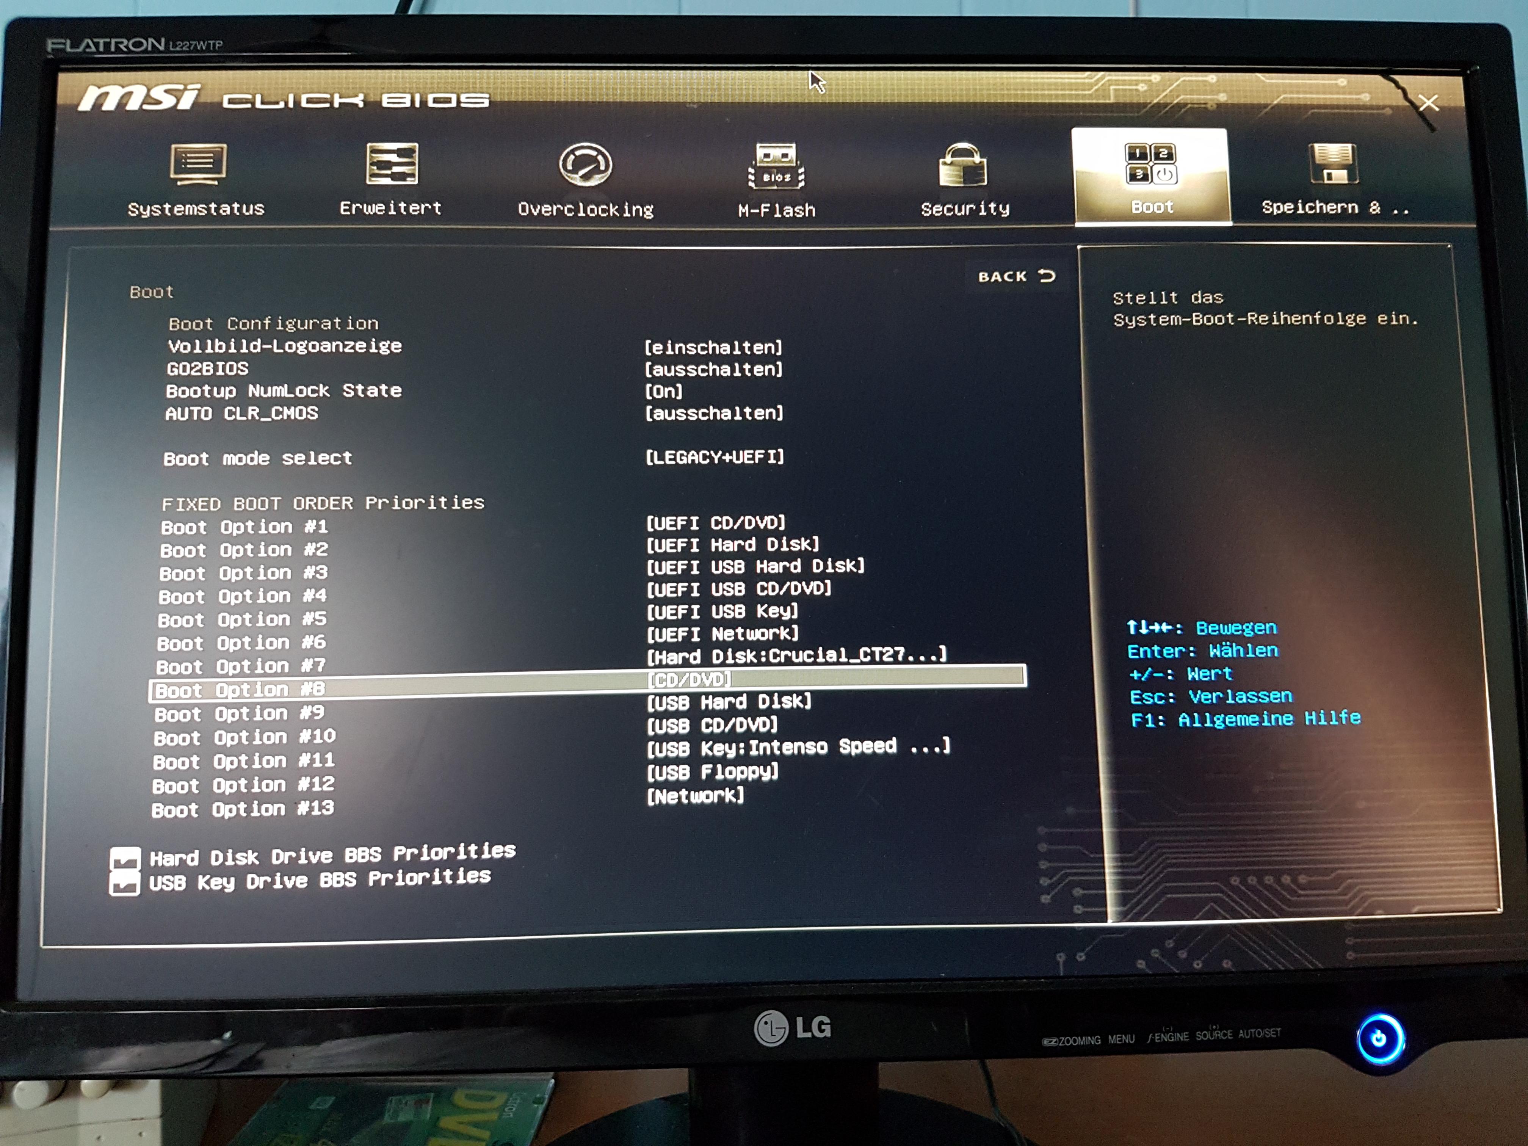Close the Click BIOS with X
Viewport: 1528px width, 1146px height.
1429,103
